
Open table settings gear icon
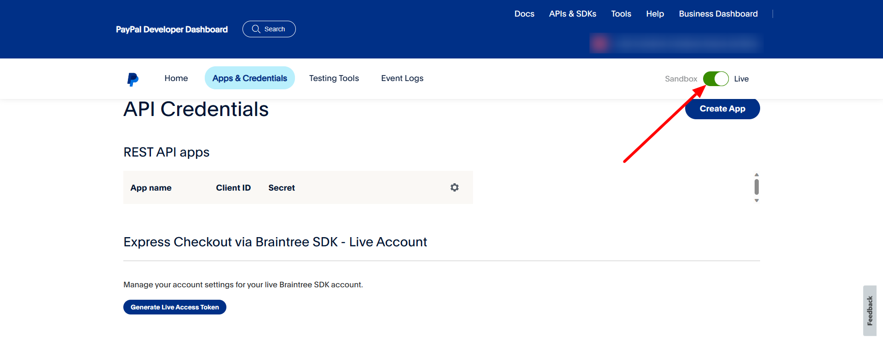(455, 187)
